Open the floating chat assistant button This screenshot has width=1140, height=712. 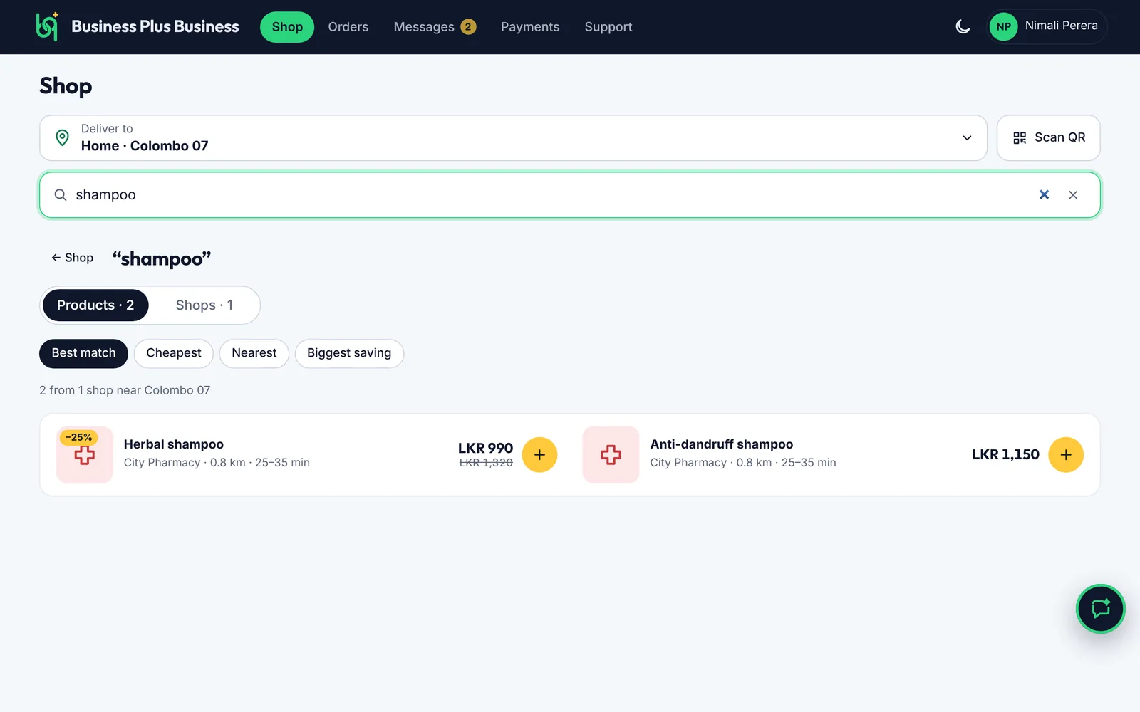pos(1101,609)
